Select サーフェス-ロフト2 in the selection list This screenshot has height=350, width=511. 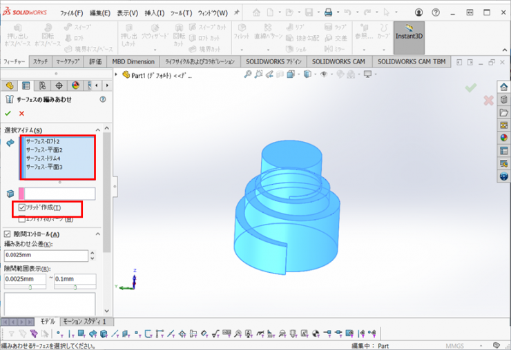[44, 141]
